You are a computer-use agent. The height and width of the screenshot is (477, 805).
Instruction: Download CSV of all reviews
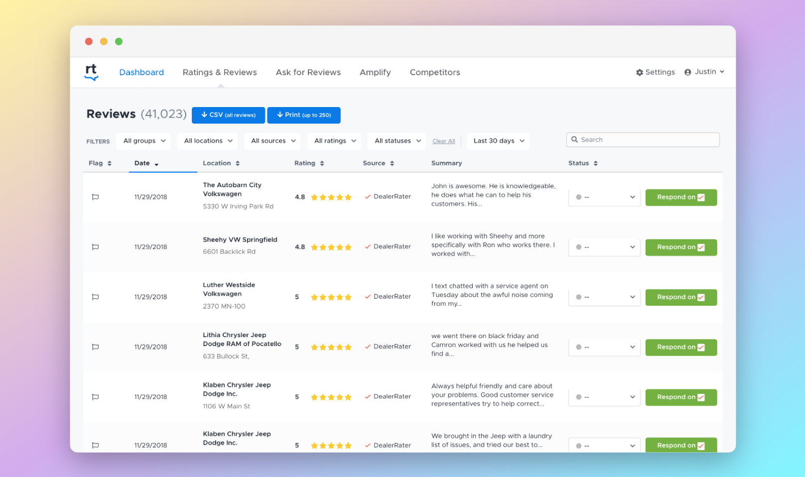coord(229,115)
